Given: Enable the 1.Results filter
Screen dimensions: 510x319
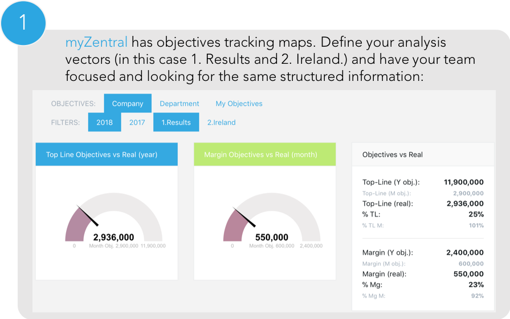Looking at the screenshot, I should (176, 122).
